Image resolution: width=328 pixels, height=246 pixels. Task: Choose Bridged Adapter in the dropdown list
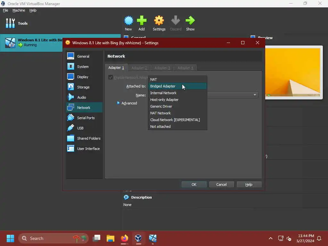[177, 86]
